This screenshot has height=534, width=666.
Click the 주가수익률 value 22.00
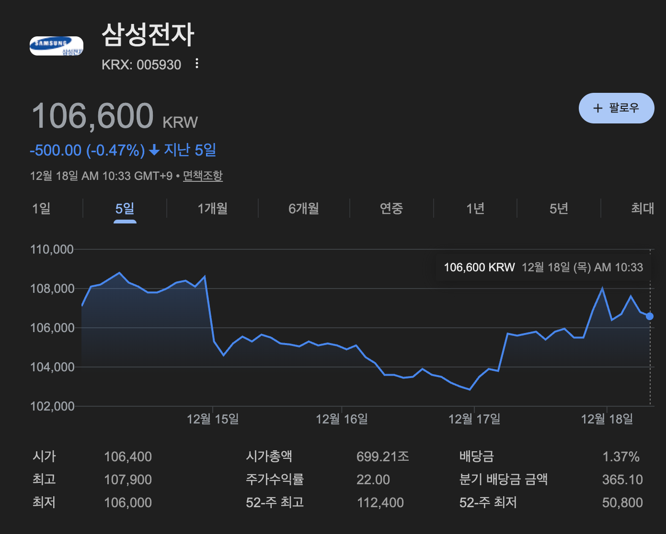tap(373, 479)
